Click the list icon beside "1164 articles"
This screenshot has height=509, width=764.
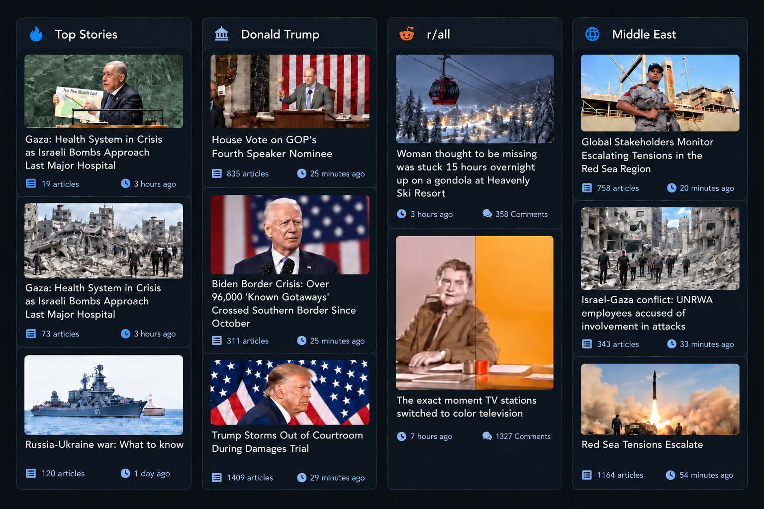(x=587, y=475)
